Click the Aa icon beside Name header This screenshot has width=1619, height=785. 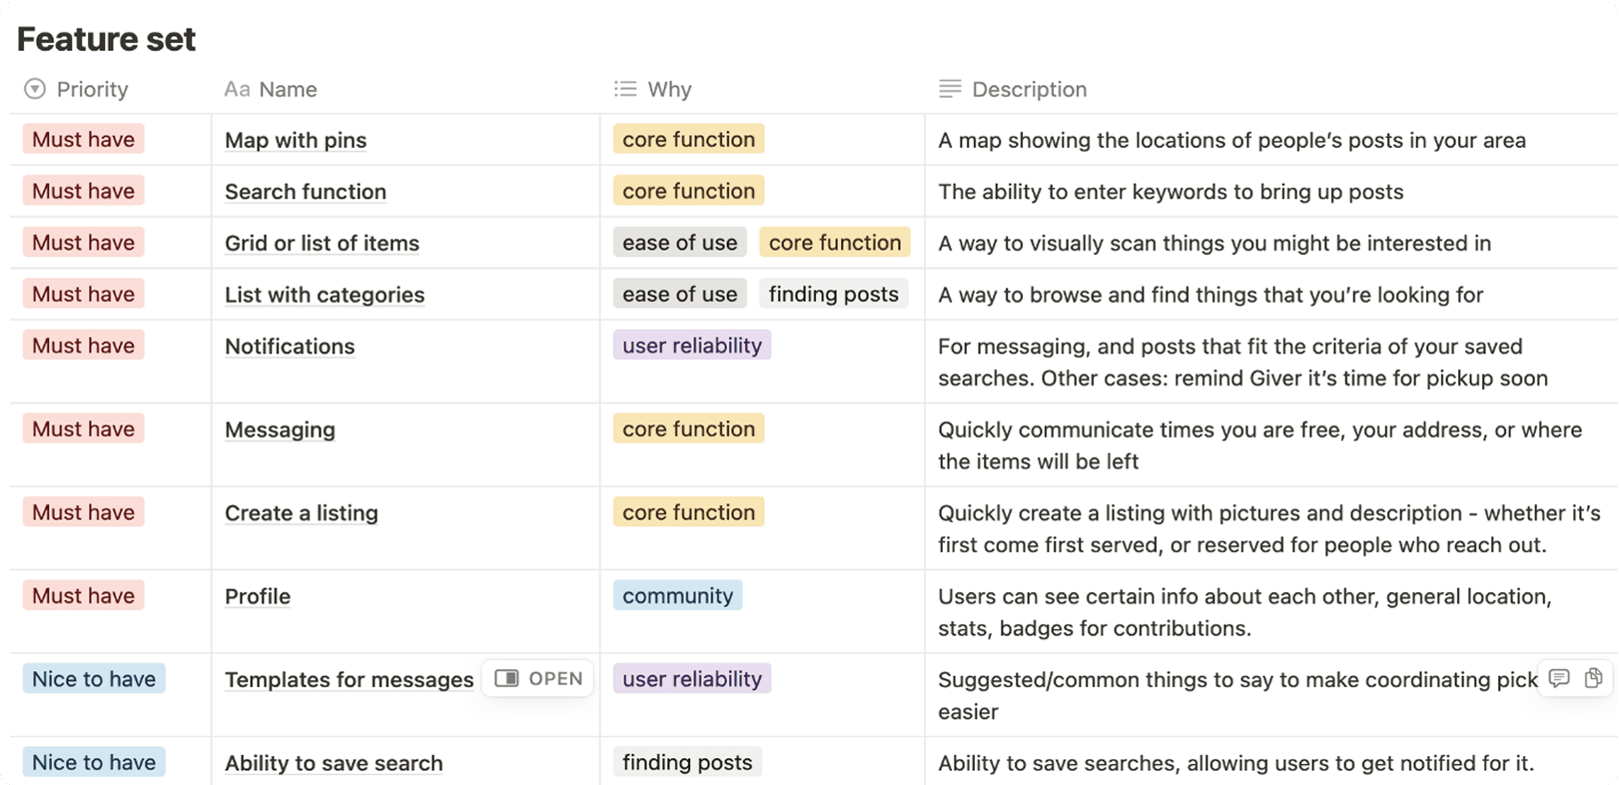click(237, 89)
